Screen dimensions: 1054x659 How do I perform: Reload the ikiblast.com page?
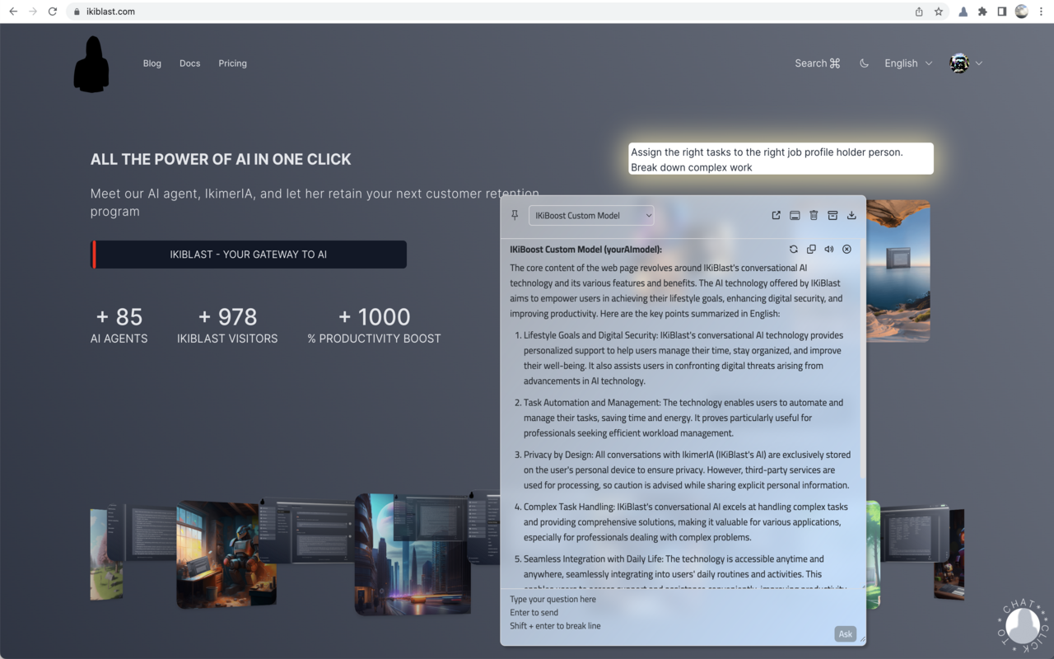(53, 12)
